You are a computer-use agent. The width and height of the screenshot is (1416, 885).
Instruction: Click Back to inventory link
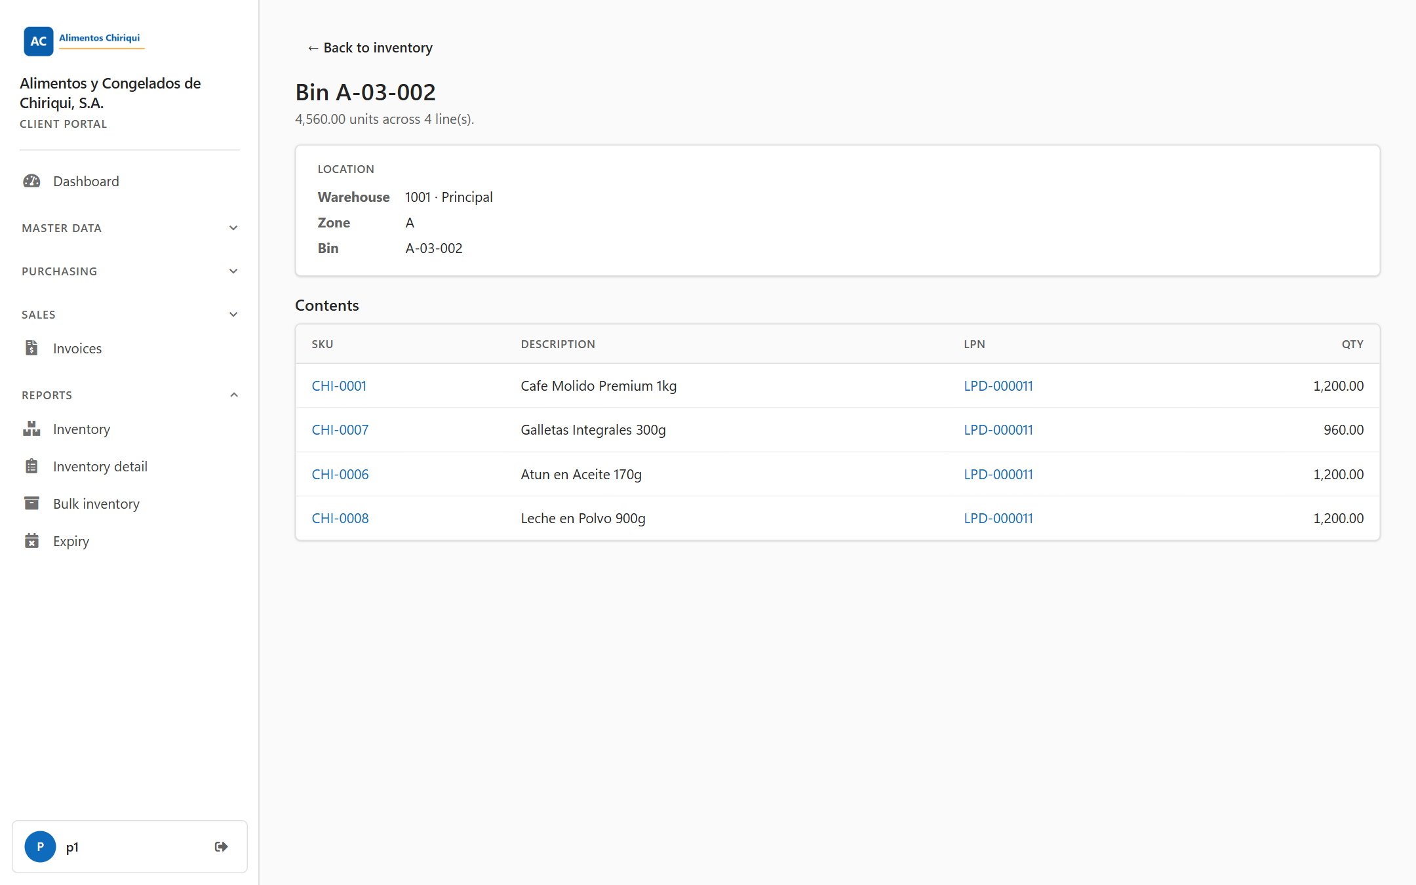(x=370, y=48)
